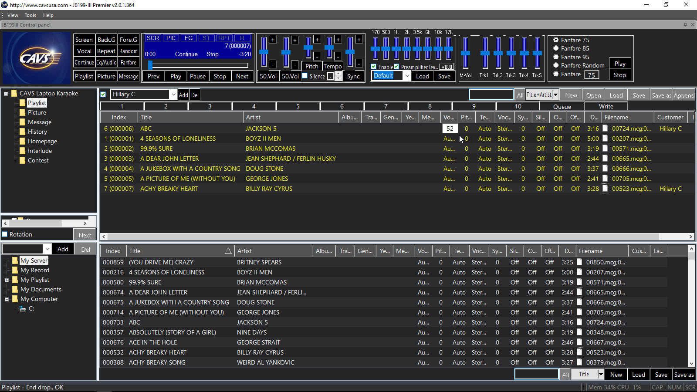Click the playlist search input field
Screen dimensions: 697x392
(x=491, y=95)
